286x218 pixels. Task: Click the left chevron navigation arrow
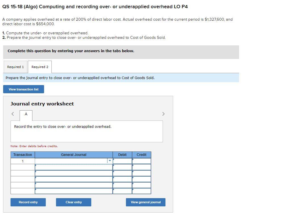[x=12, y=114]
